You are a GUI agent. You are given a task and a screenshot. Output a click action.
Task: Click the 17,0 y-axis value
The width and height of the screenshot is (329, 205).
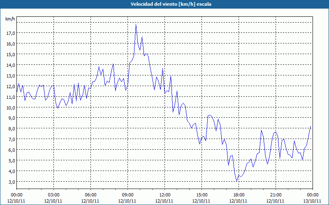pyautogui.click(x=11, y=33)
